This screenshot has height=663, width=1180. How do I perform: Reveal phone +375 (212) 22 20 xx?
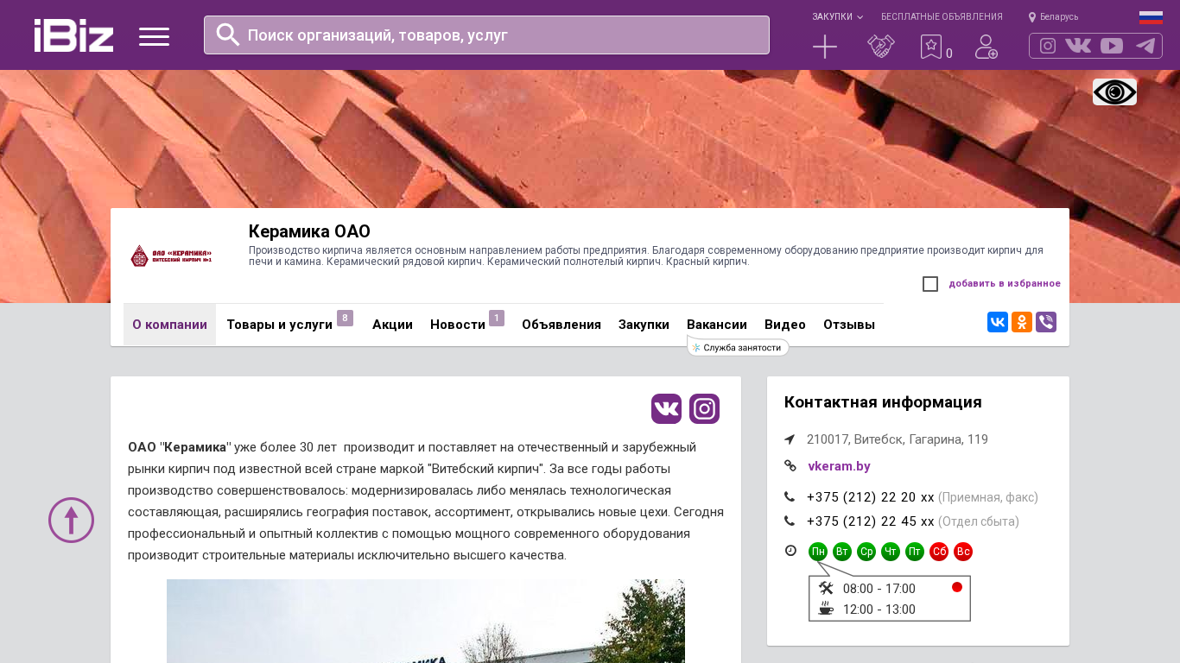871,497
